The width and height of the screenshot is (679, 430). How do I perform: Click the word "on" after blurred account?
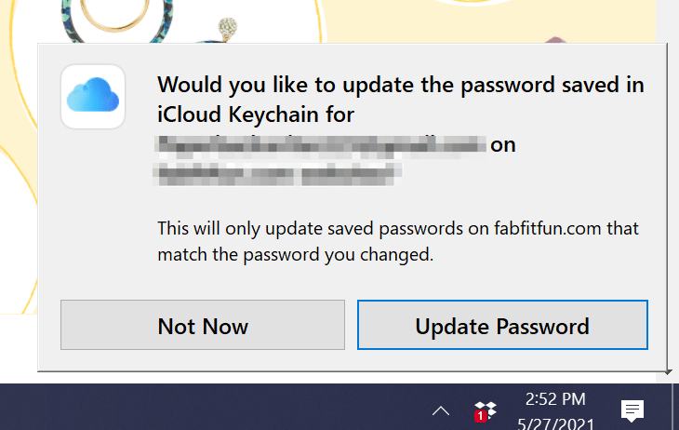pyautogui.click(x=502, y=144)
